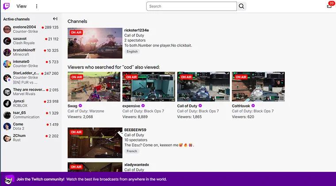Click verified badge next to expensive
The image size is (336, 186).
point(143,105)
